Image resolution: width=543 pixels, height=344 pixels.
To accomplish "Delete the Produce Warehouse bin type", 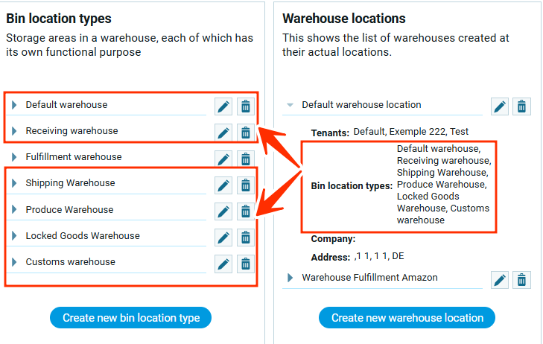I will [245, 211].
